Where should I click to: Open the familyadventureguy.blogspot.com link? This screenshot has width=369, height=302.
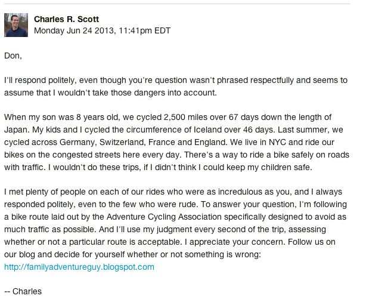click(79, 267)
